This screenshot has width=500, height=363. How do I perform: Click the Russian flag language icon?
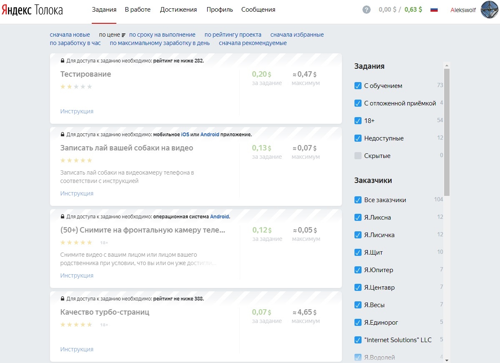(x=434, y=10)
